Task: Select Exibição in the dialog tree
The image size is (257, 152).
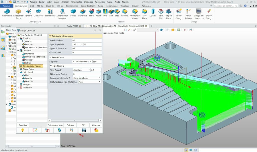Action: (26, 85)
